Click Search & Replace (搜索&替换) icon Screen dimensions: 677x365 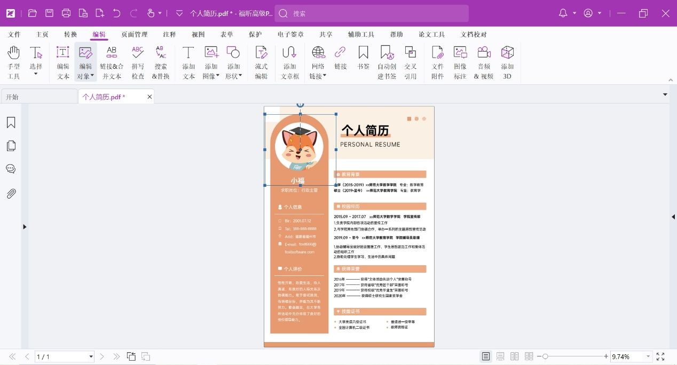161,62
